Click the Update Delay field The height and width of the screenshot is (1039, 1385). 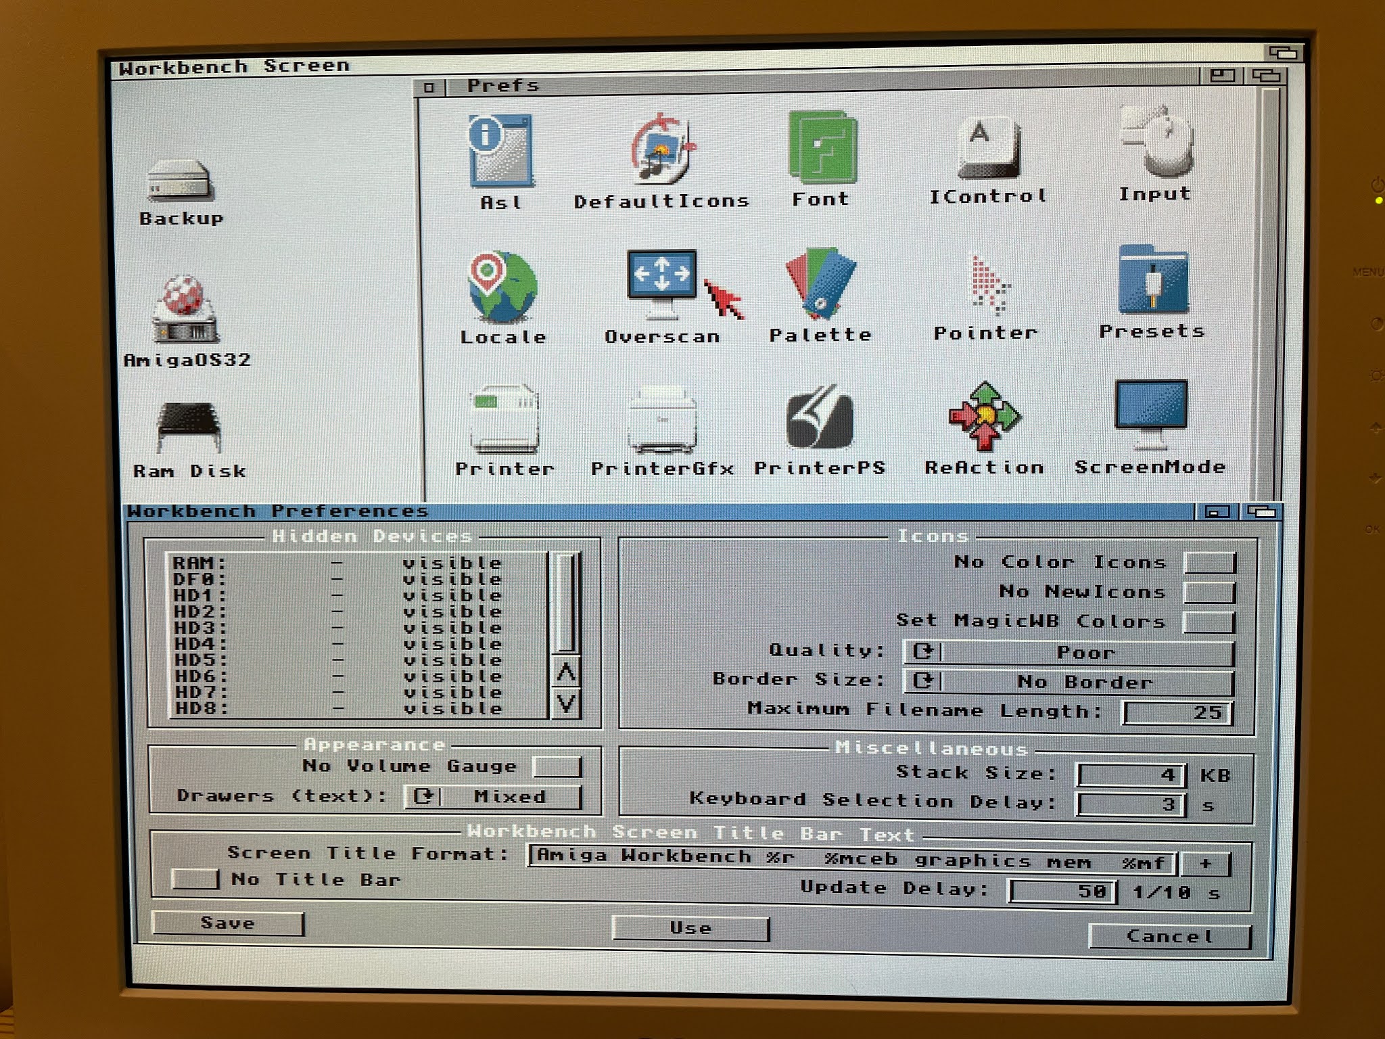1062,891
